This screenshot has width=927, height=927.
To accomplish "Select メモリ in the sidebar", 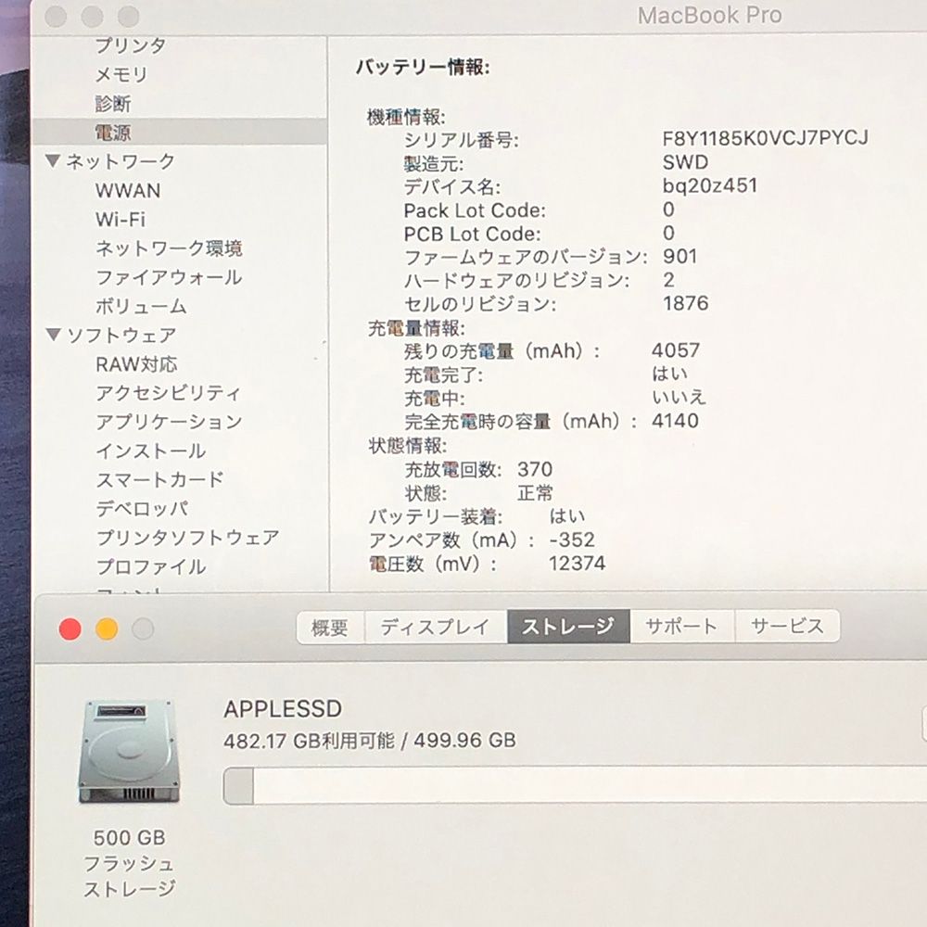I will pos(121,74).
